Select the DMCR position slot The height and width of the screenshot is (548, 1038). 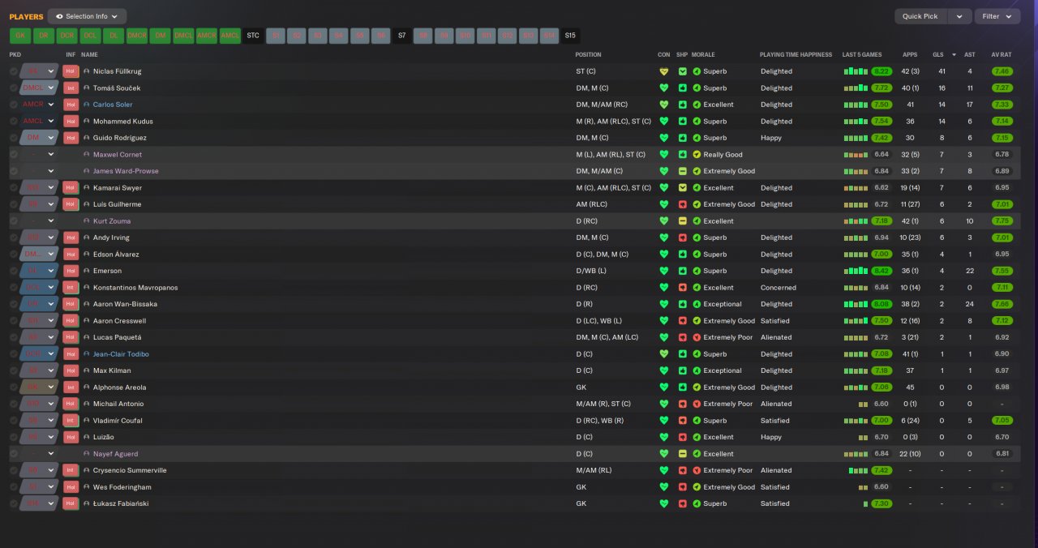tap(137, 36)
